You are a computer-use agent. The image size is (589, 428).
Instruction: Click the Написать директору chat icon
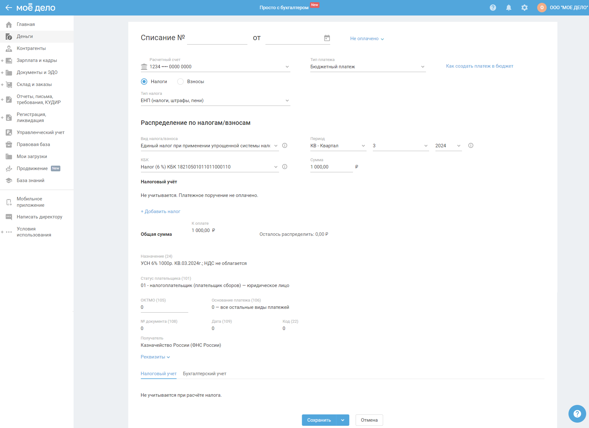click(x=9, y=217)
